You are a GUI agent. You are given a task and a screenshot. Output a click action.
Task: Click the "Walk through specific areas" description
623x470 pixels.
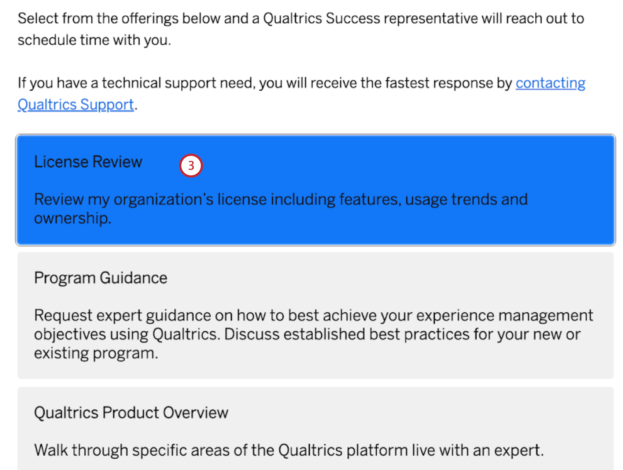pos(289,450)
